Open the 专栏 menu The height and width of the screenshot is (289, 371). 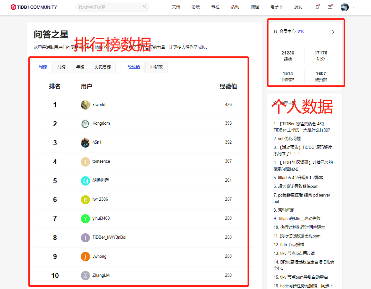pos(215,7)
